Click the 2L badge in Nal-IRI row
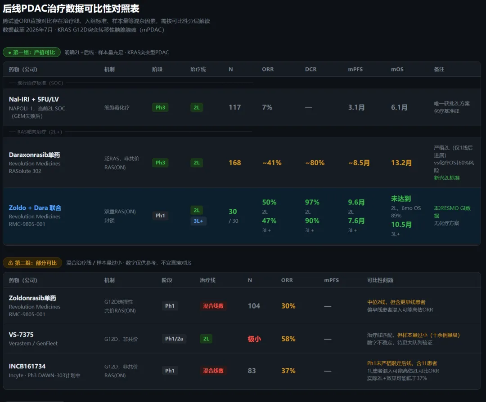 coord(197,107)
